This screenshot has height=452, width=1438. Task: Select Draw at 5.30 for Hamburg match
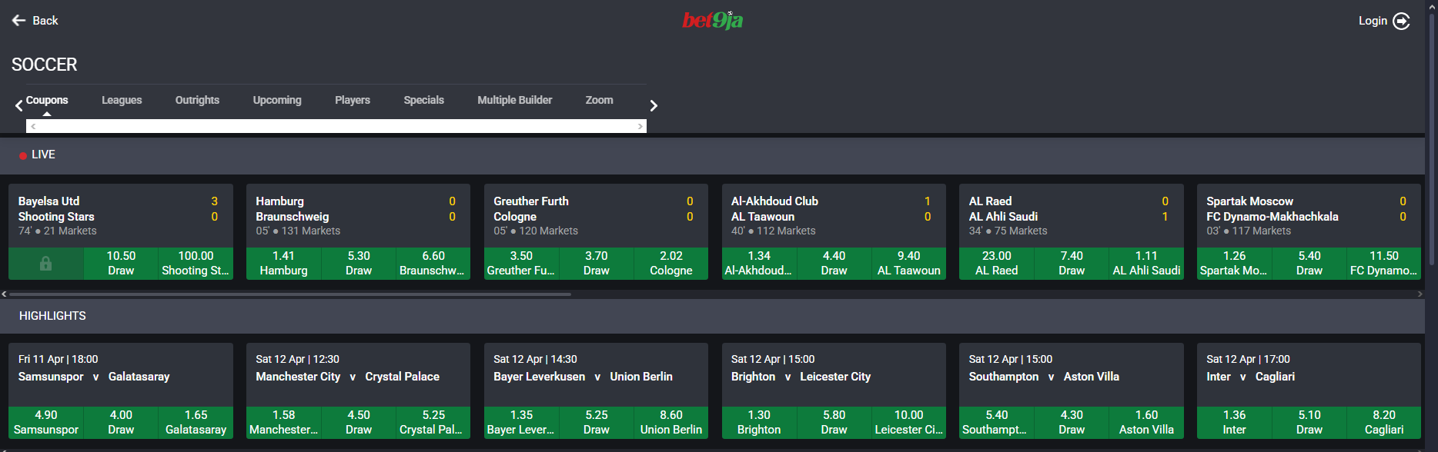coord(359,264)
